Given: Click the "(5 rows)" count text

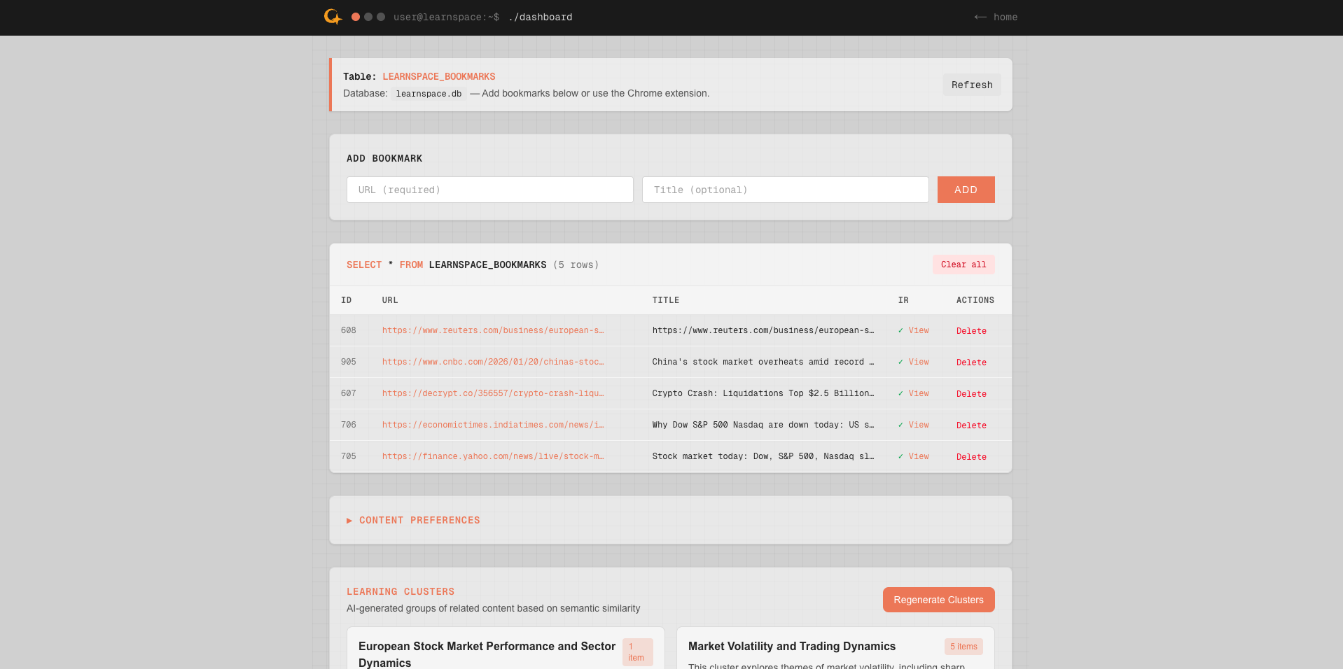Looking at the screenshot, I should click(576, 265).
